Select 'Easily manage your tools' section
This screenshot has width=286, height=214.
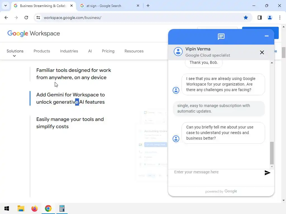click(x=70, y=123)
